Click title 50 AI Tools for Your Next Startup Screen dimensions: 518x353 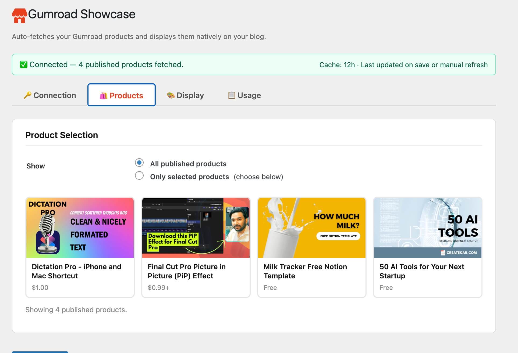[x=422, y=271]
